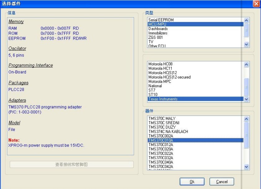Select Serial EEPROM in type list
The height and width of the screenshot is (189, 261).
[x=195, y=20]
